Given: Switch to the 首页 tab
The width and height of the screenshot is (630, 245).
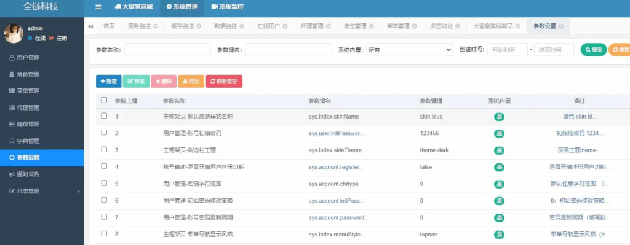Looking at the screenshot, I should [108, 26].
